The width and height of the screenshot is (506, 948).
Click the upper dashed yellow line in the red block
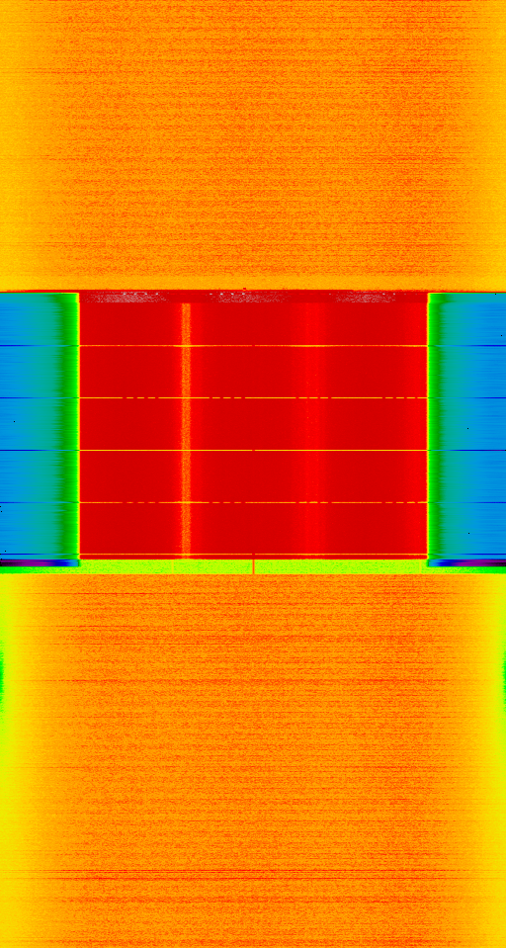point(253,397)
